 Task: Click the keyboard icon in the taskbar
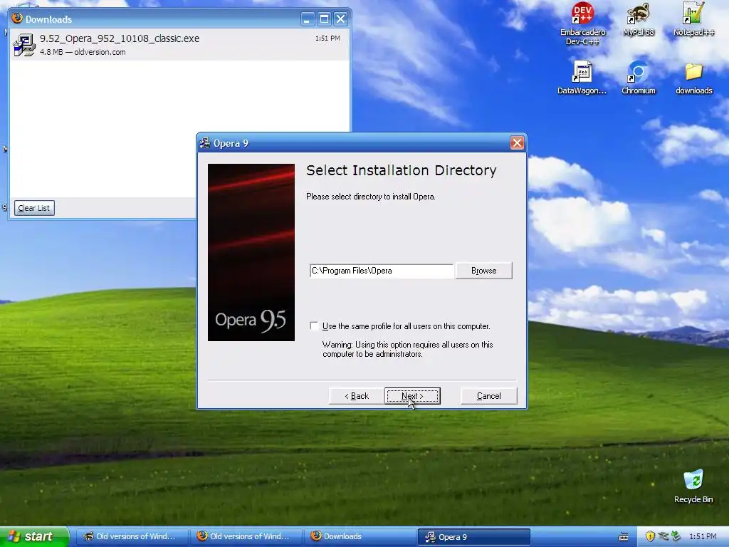[x=624, y=537]
